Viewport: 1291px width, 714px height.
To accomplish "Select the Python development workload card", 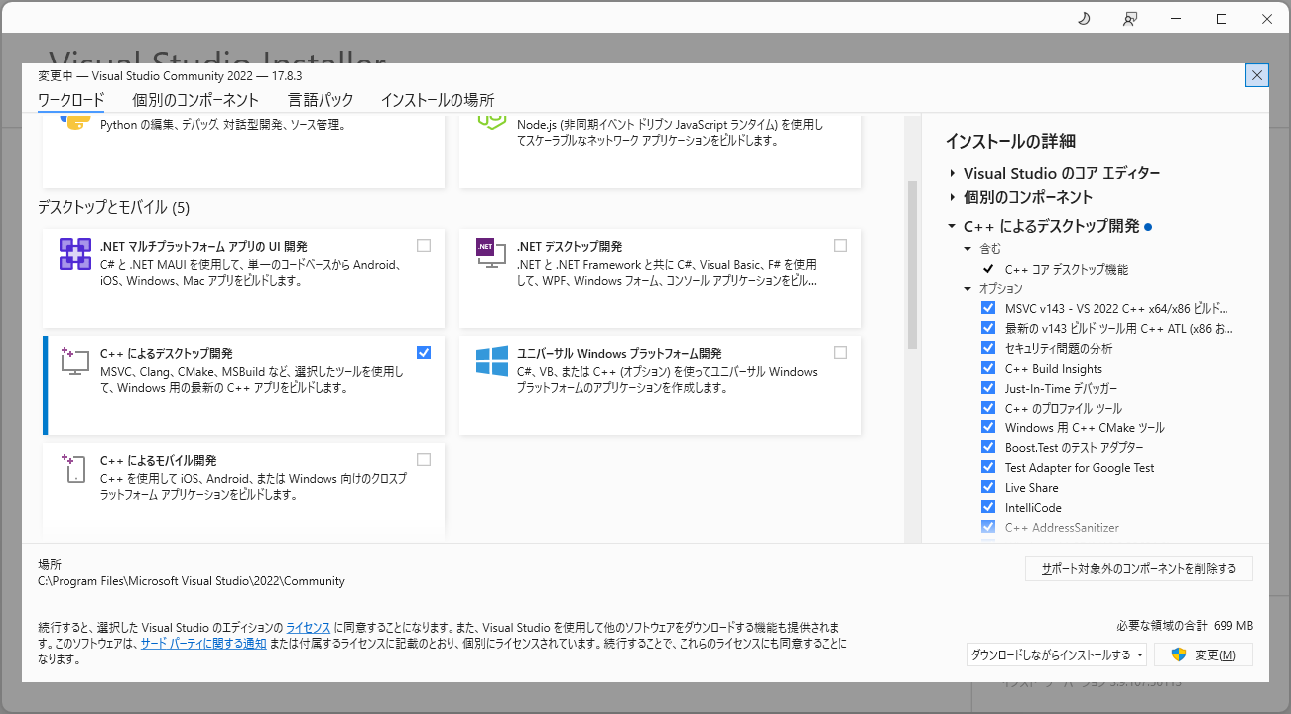I will 243,151.
